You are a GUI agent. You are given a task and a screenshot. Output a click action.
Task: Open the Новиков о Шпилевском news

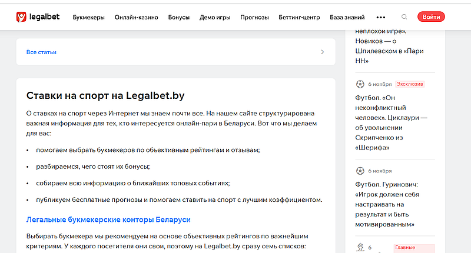point(389,46)
